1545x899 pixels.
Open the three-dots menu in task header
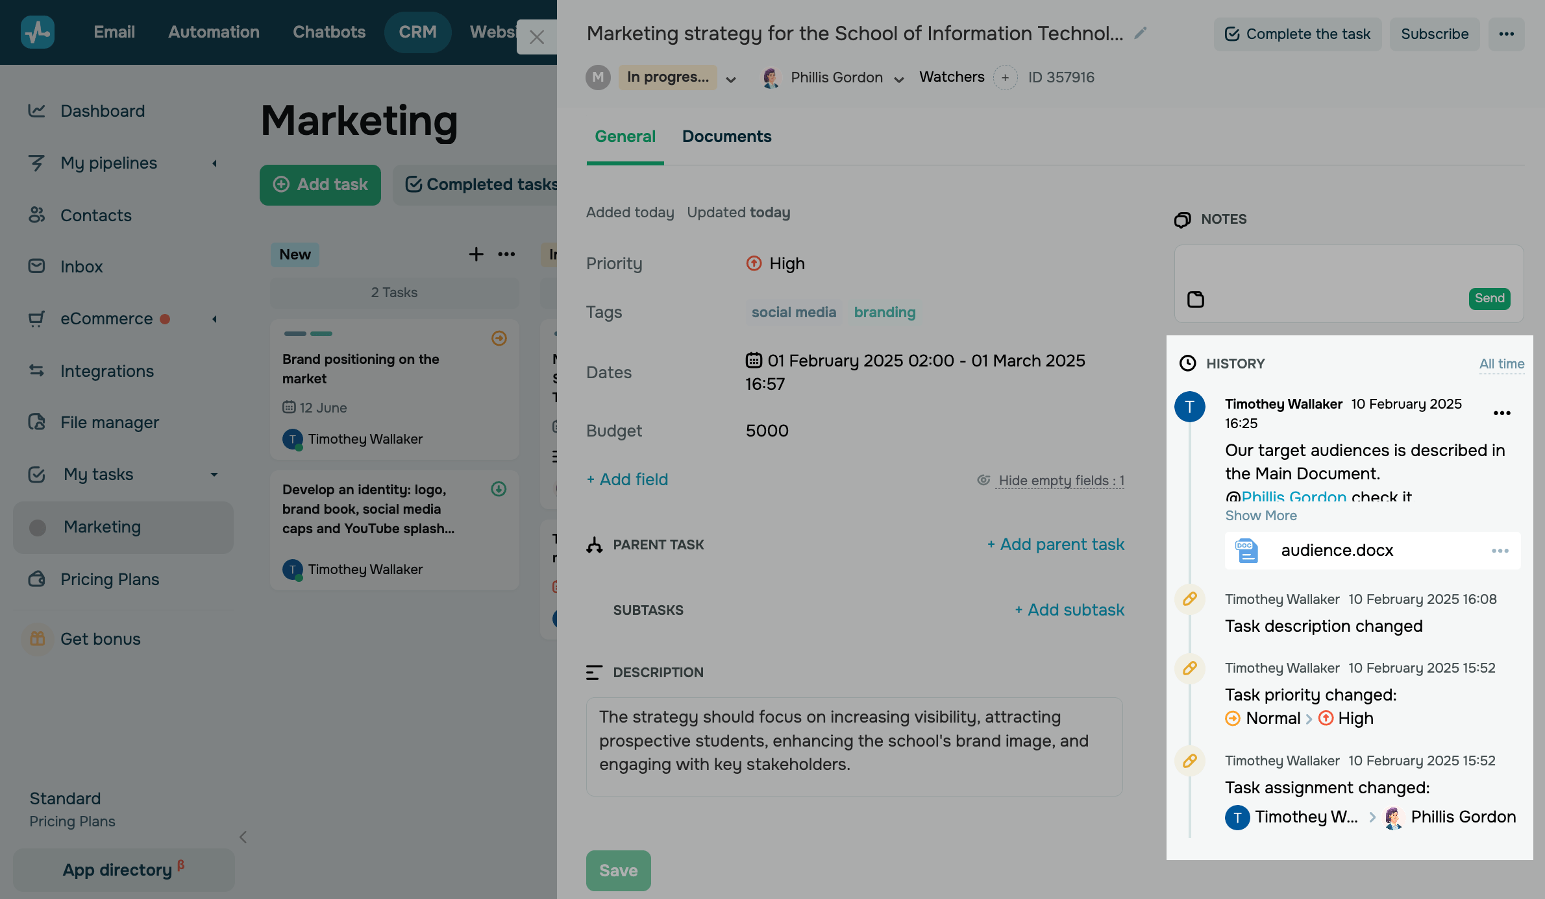click(1506, 34)
